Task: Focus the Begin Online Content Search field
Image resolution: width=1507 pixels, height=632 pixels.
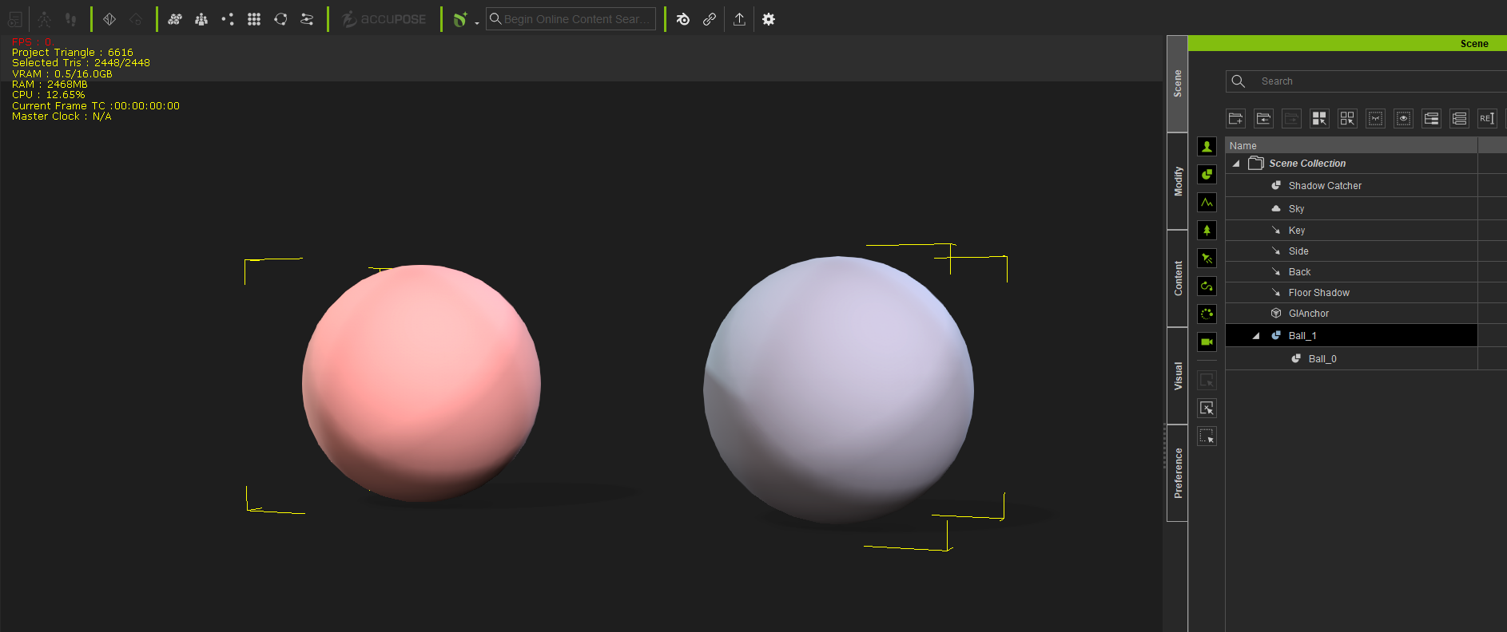Action: [x=571, y=19]
